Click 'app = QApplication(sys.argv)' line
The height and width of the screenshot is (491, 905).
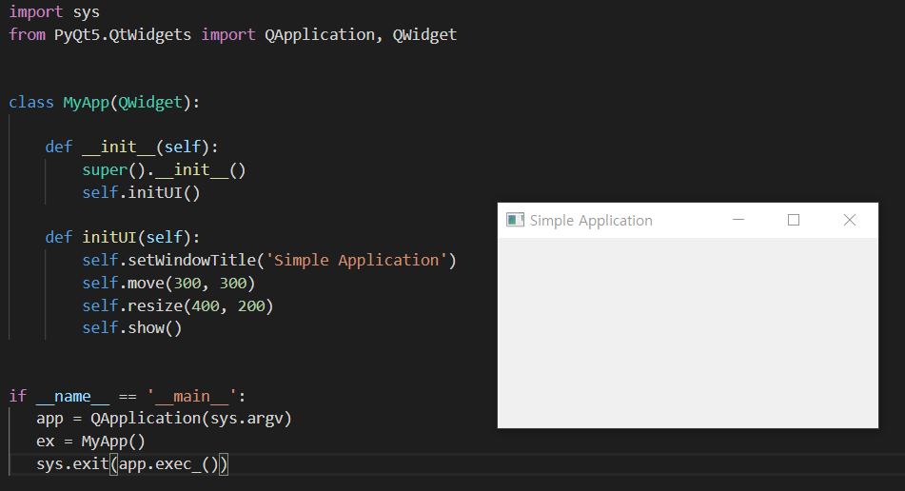[164, 419]
